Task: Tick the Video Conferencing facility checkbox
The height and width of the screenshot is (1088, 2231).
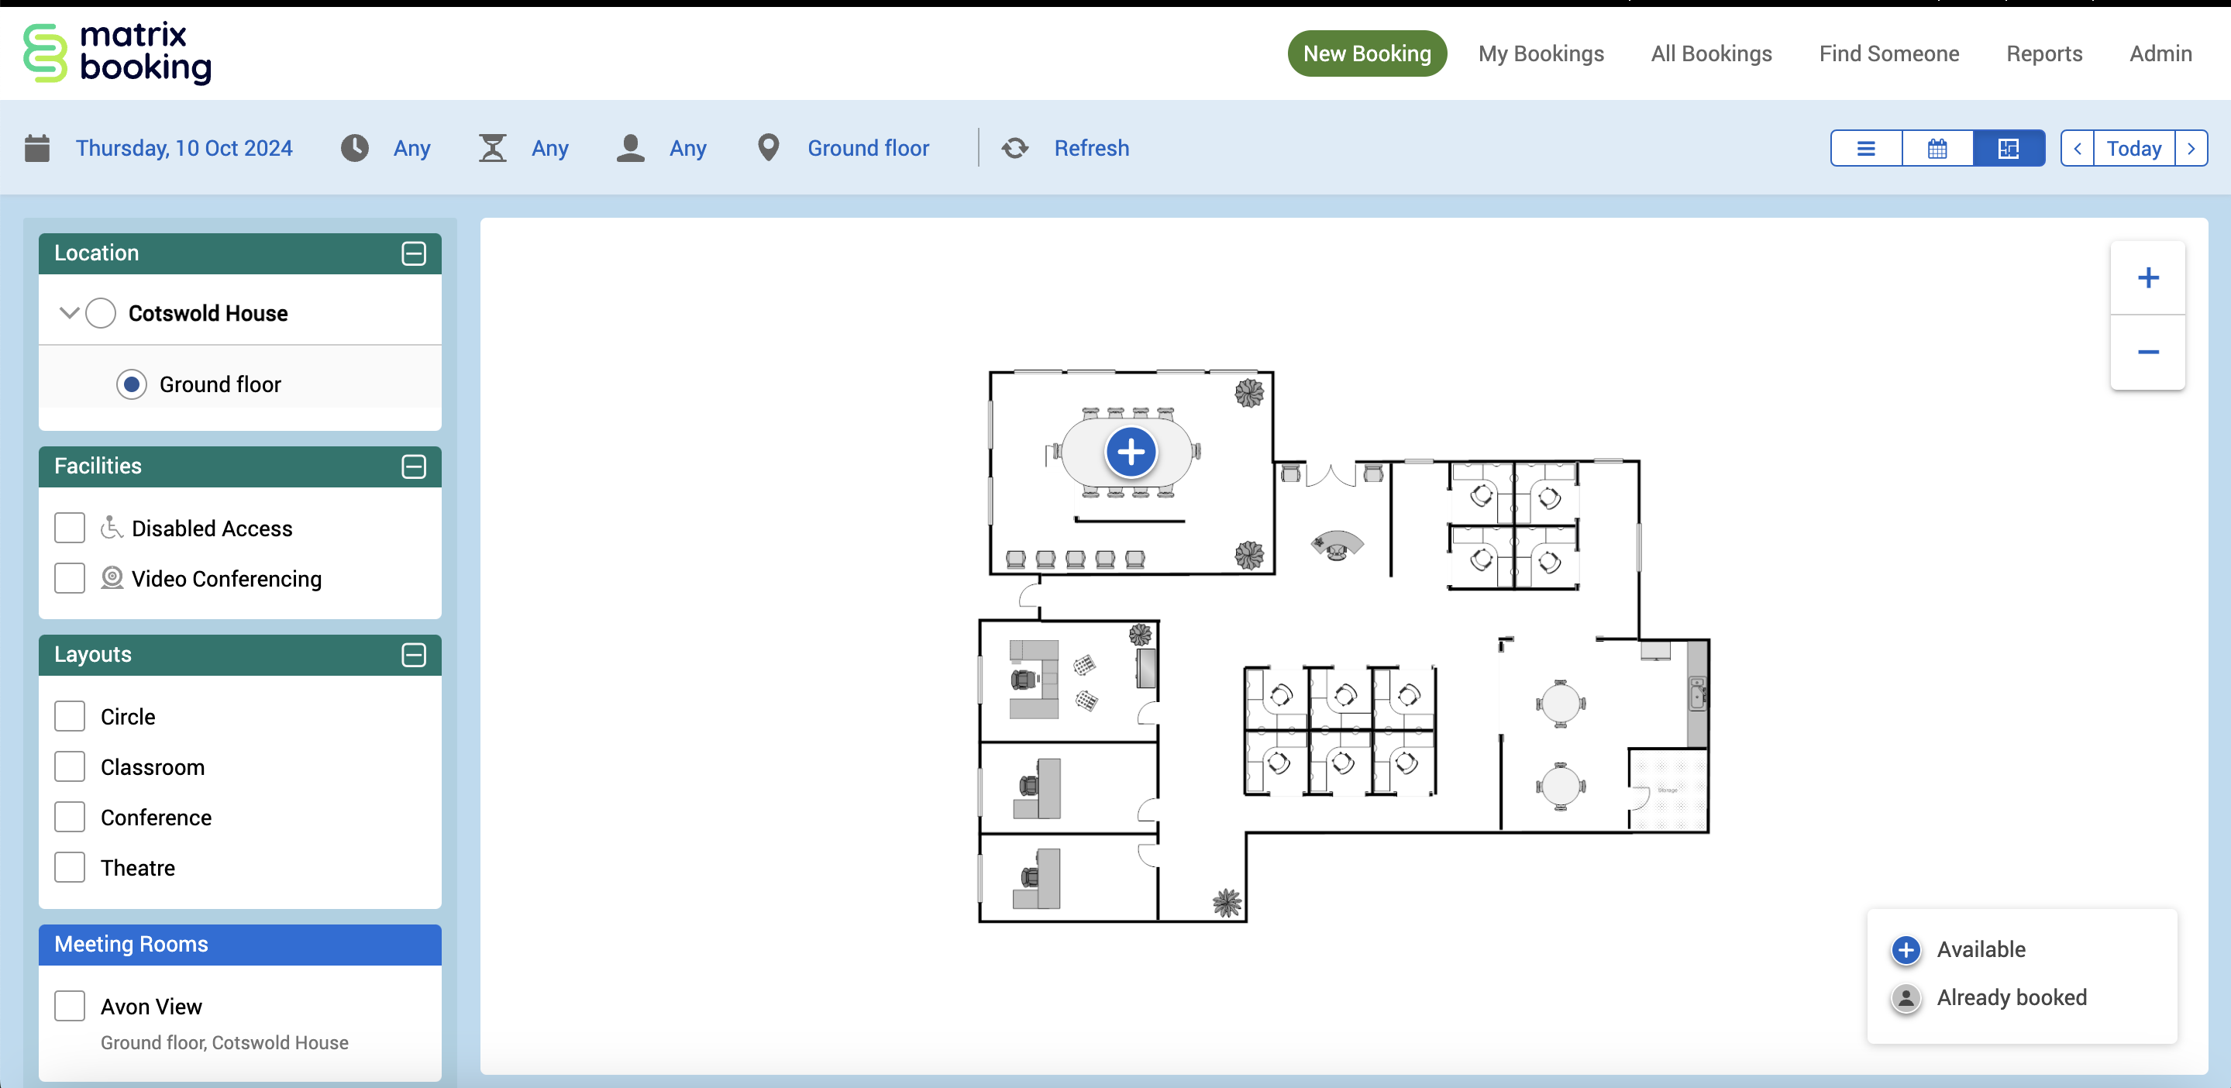Action: pyautogui.click(x=69, y=578)
